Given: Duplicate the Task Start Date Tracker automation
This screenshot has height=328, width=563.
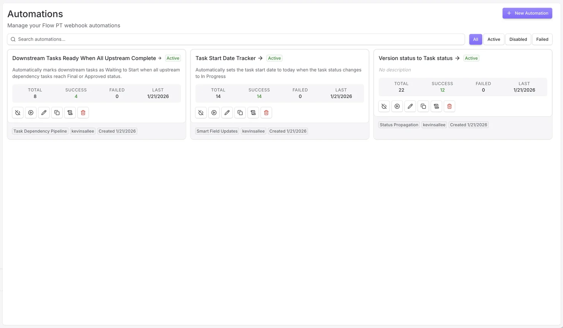Looking at the screenshot, I should 240,112.
